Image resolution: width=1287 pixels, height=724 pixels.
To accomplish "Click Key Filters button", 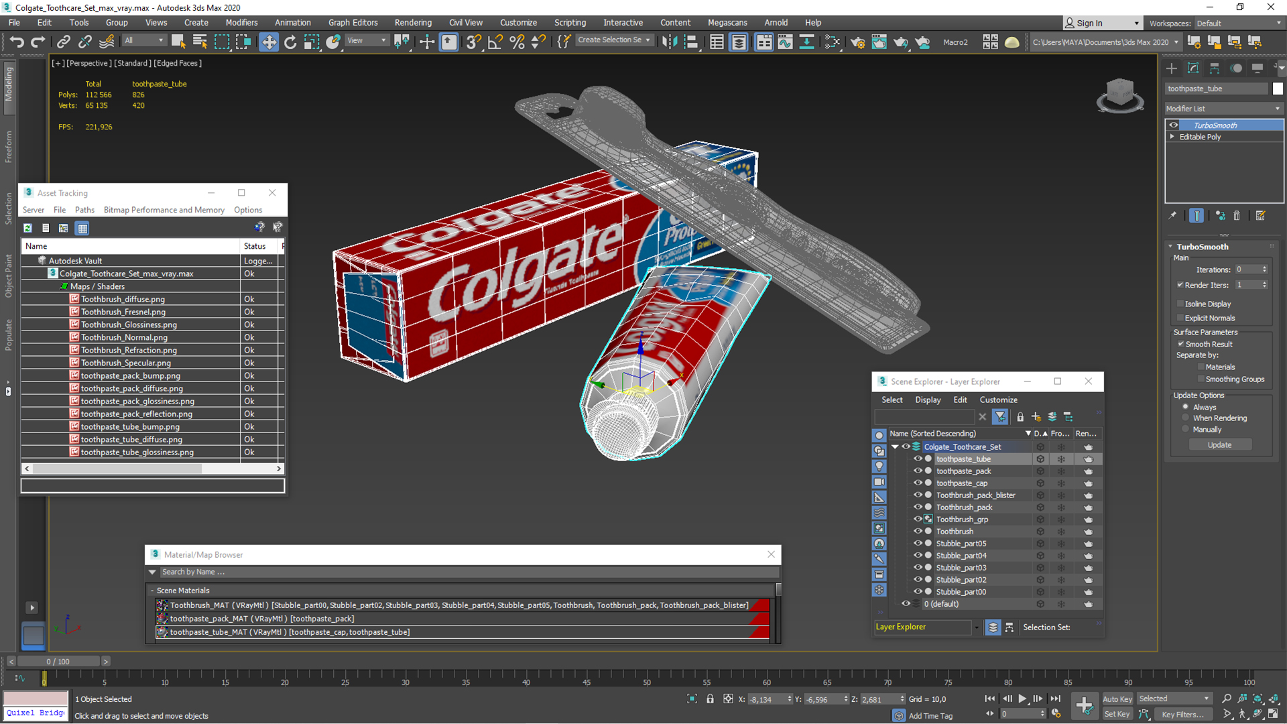I will point(1182,714).
